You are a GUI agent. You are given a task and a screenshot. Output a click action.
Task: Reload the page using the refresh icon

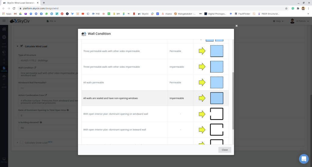14,8
